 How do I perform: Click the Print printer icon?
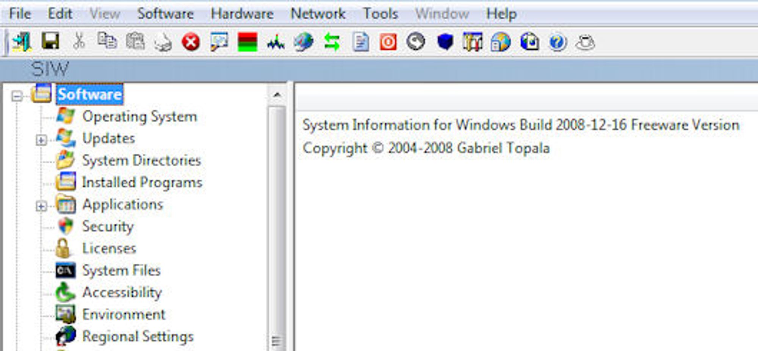(163, 42)
